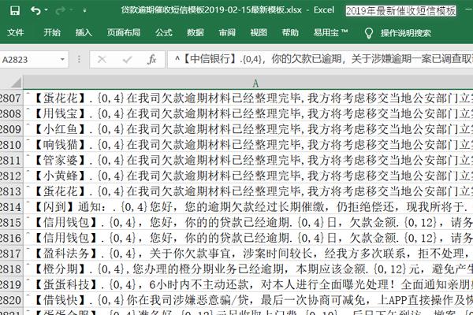Click the 【蛋蛋科技】 cell in row 2819
This screenshot has width=473, height=315.
click(248, 284)
